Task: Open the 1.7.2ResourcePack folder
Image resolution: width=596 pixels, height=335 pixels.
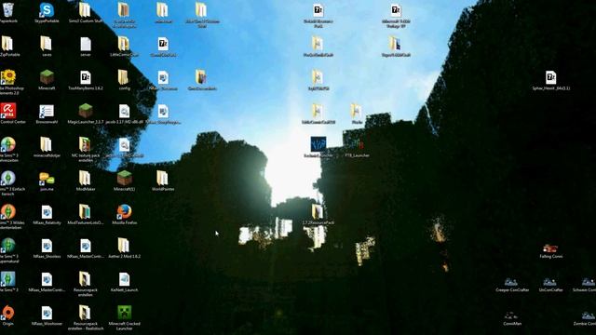Action: pos(318,211)
